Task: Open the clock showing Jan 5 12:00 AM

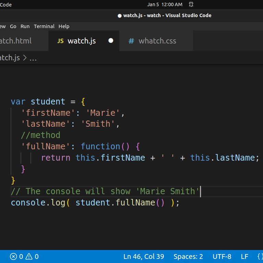Action: (x=164, y=4)
